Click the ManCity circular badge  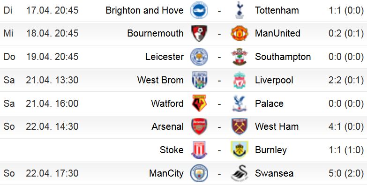click(x=199, y=173)
